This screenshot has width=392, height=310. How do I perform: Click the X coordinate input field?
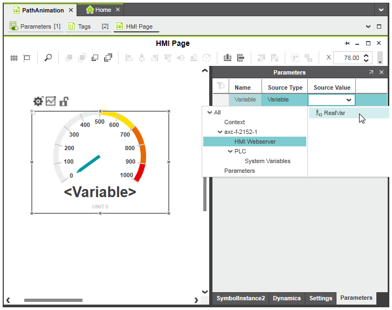[x=347, y=58]
